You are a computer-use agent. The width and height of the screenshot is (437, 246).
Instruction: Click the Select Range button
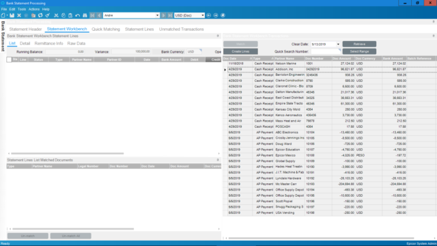359,51
